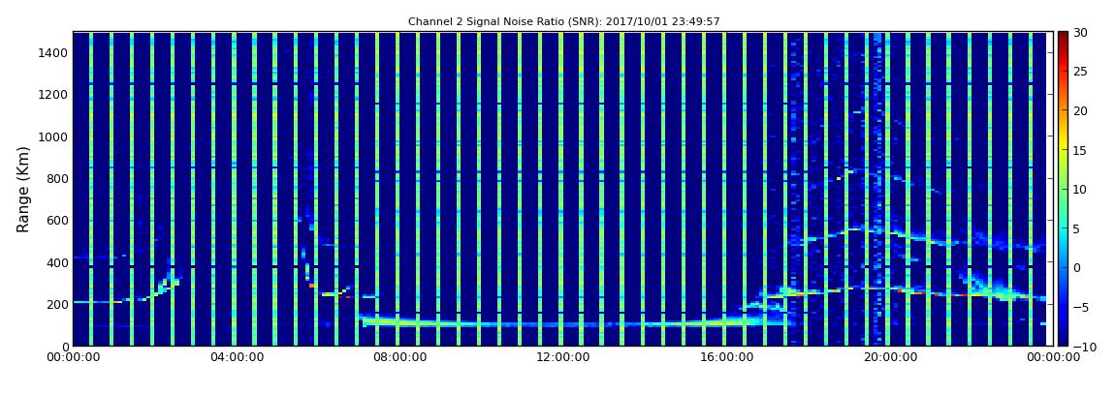Click the colorbar value −10
Viewport: 1115px width, 394px height.
click(1084, 347)
